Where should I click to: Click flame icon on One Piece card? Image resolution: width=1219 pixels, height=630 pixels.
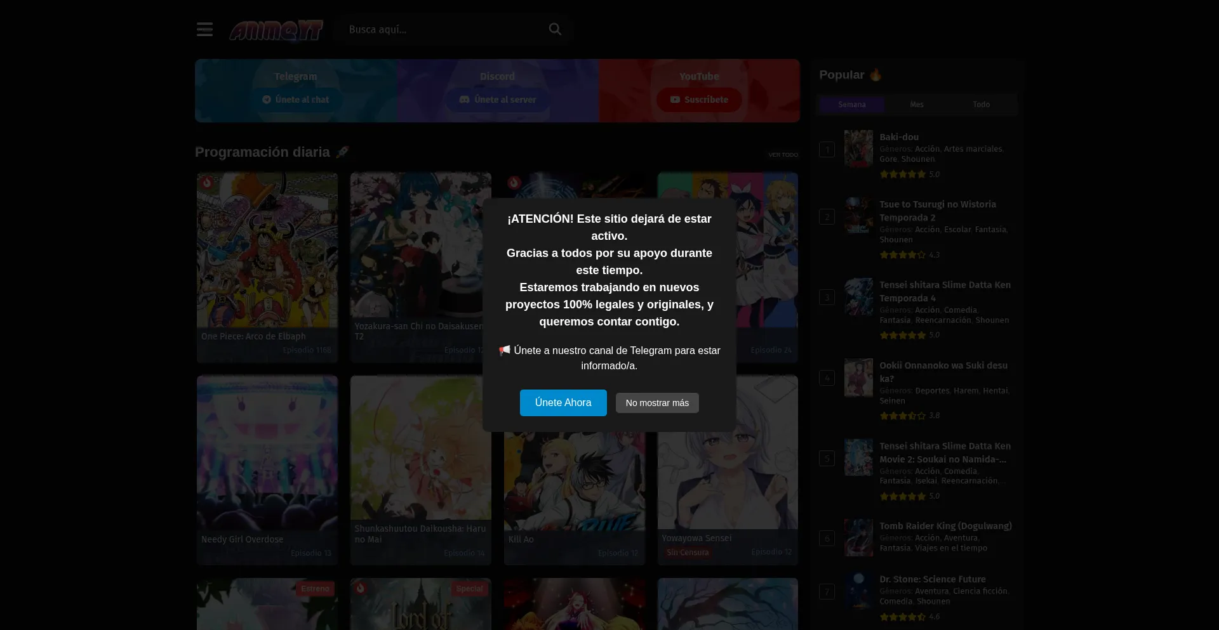207,183
